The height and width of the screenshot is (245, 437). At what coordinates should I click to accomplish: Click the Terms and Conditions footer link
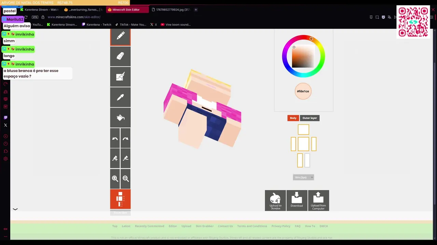(252, 226)
